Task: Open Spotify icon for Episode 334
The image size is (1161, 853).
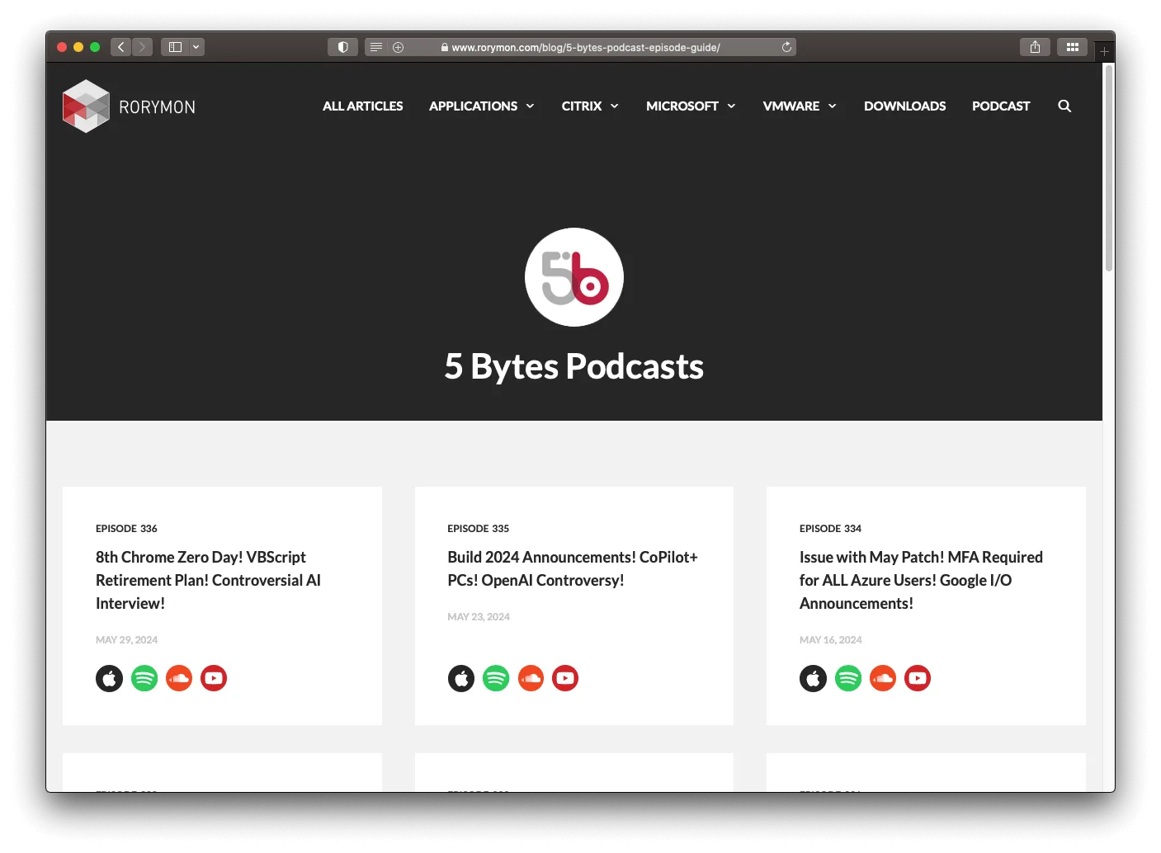Action: (848, 678)
